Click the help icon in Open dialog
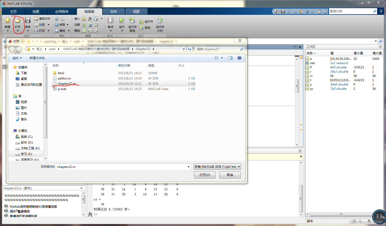This screenshot has height=226, width=386. pos(239,58)
